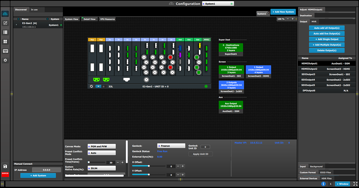Select the HDMIOutput2 row
Image resolution: width=359 pixels, height=188 pixels.
[327, 69]
